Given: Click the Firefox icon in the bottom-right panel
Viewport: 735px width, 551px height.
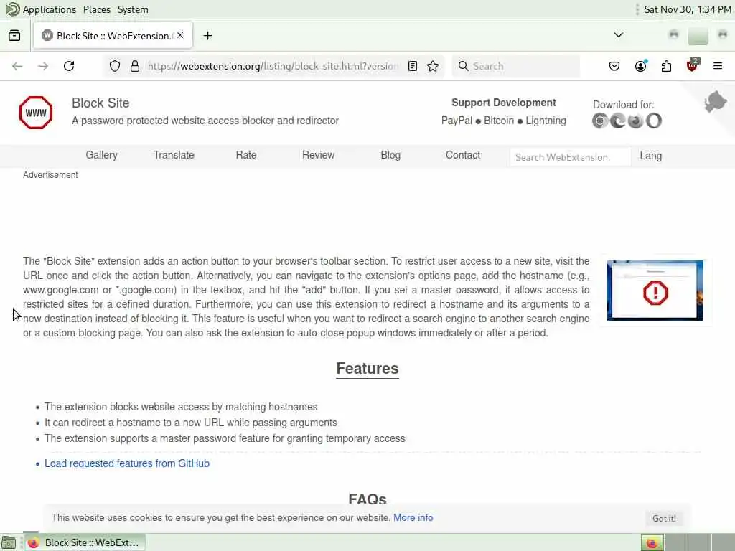Looking at the screenshot, I should (652, 542).
